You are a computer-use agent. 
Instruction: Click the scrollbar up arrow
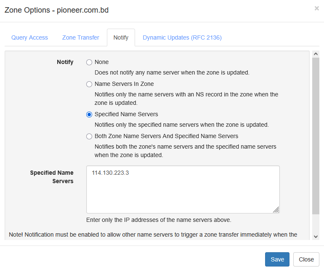point(316,54)
